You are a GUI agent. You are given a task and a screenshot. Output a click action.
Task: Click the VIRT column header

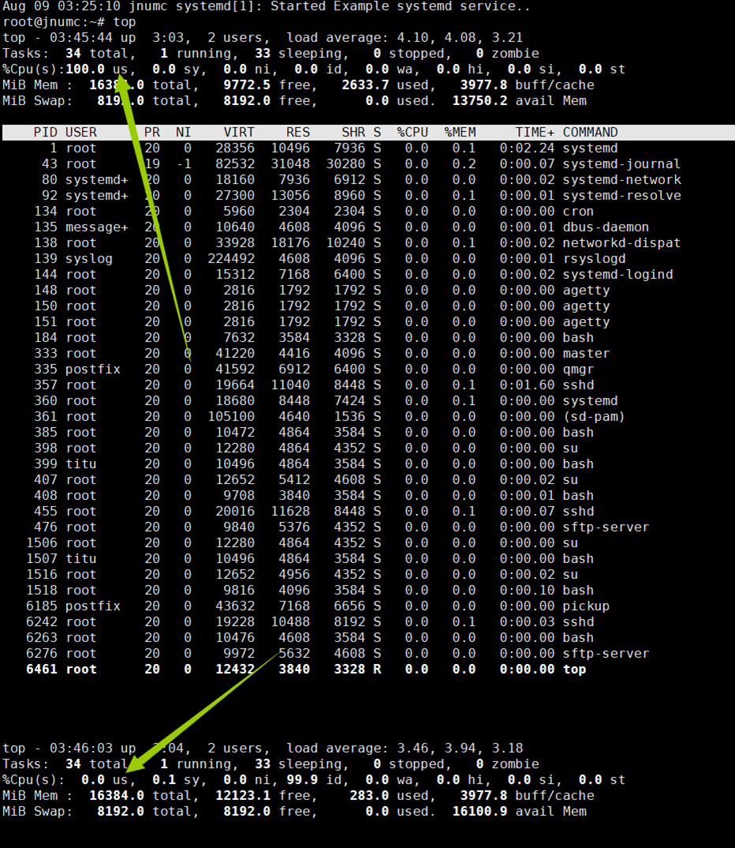pos(239,133)
